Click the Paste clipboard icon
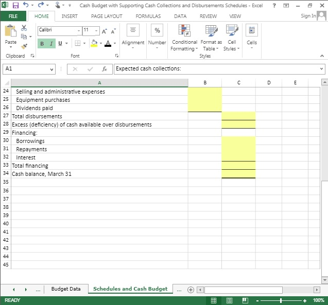 point(10,31)
